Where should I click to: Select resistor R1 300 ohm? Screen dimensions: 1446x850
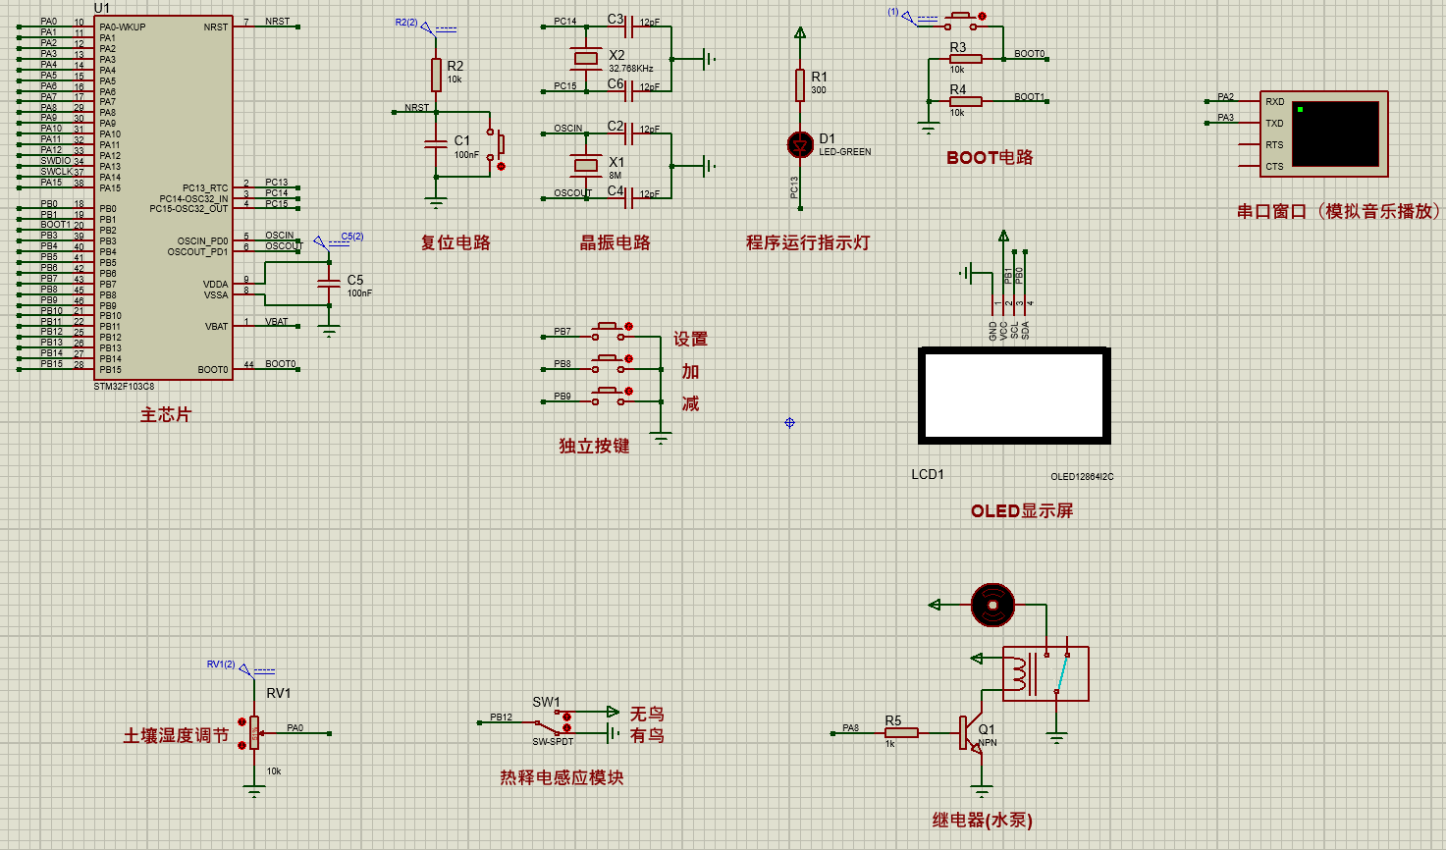pos(800,85)
